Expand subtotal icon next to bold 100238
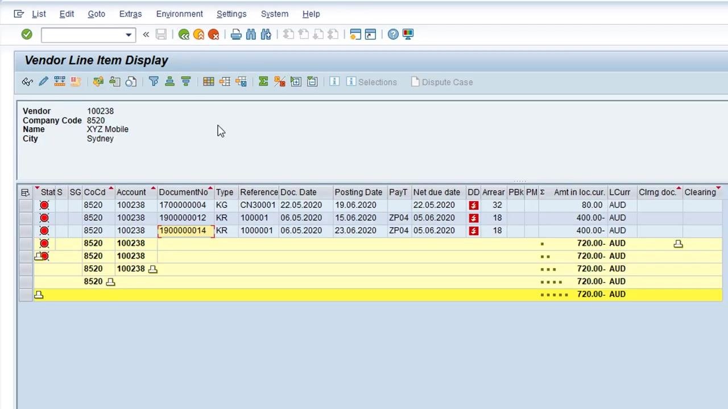728x409 pixels. (x=152, y=269)
